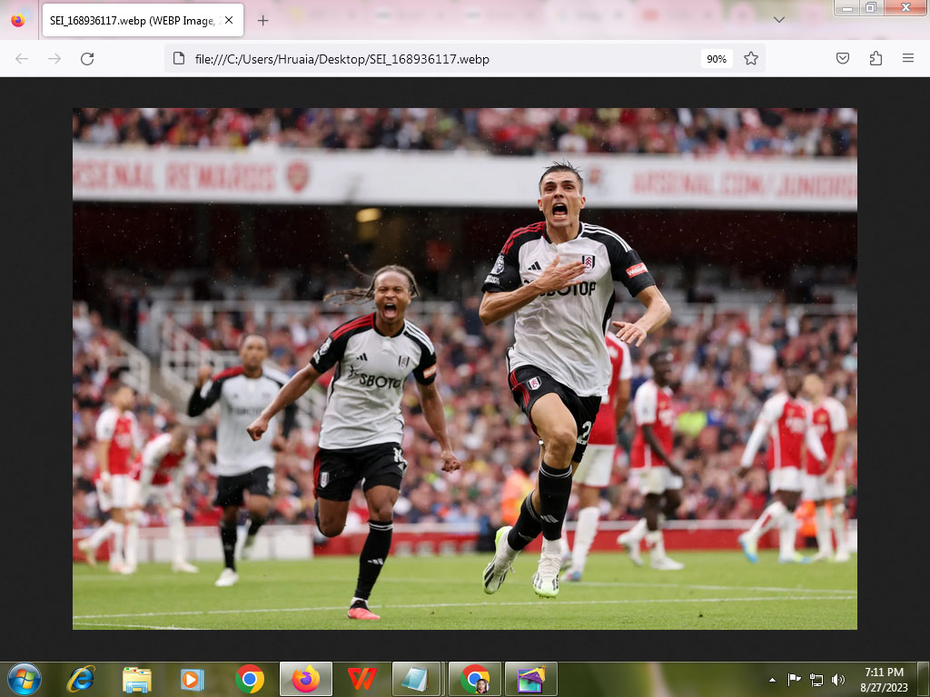The width and height of the screenshot is (930, 697).
Task: Launch Internet Explorer from the taskbar
Action: pos(81,678)
